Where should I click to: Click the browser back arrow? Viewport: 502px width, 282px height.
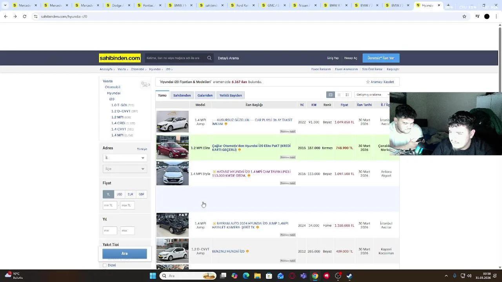(x=5, y=16)
